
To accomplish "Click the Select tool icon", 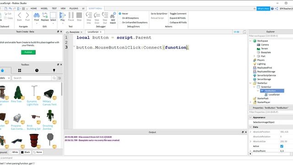I will coord(53,15).
